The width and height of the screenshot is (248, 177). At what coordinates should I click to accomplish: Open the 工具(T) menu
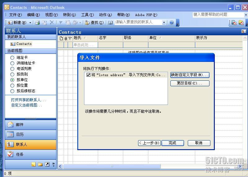(88, 15)
